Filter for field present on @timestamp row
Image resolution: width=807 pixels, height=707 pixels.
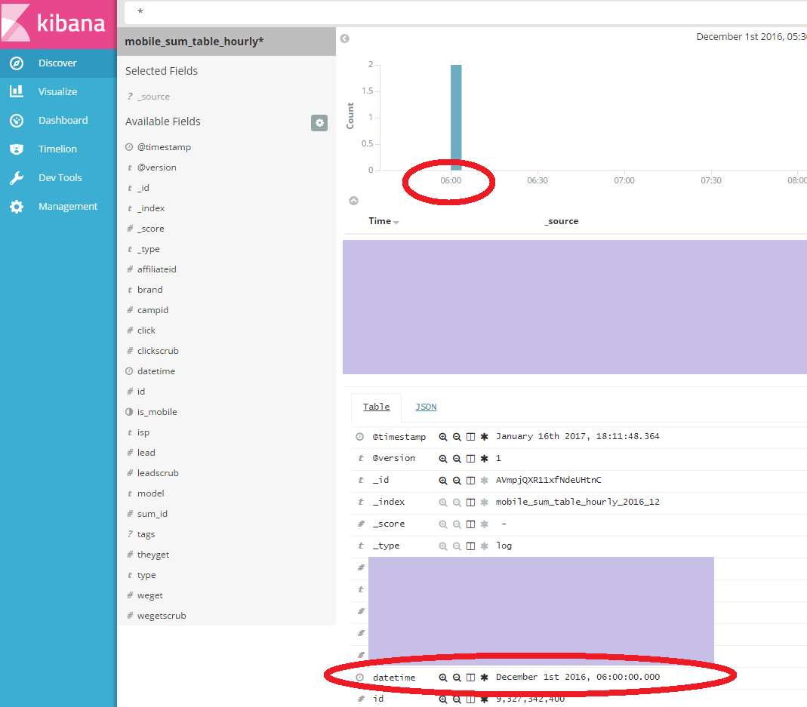(485, 437)
